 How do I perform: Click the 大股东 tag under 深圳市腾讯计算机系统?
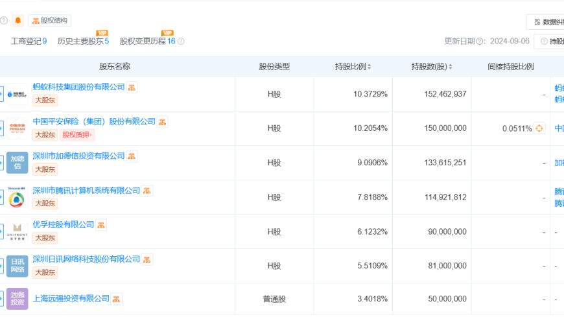[45, 204]
